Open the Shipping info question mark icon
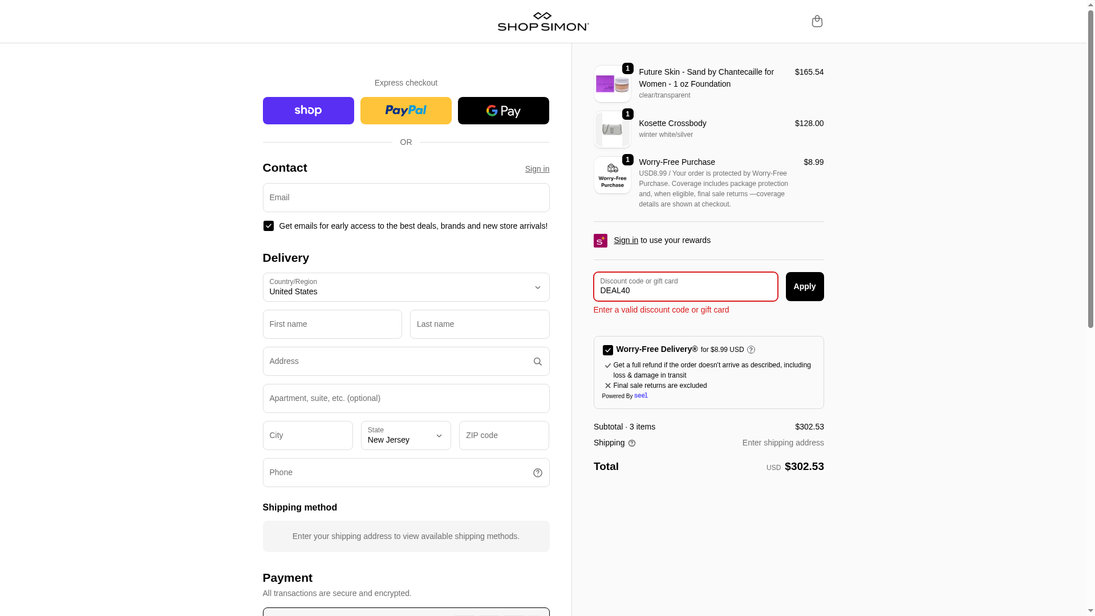Image resolution: width=1095 pixels, height=616 pixels. [x=632, y=443]
